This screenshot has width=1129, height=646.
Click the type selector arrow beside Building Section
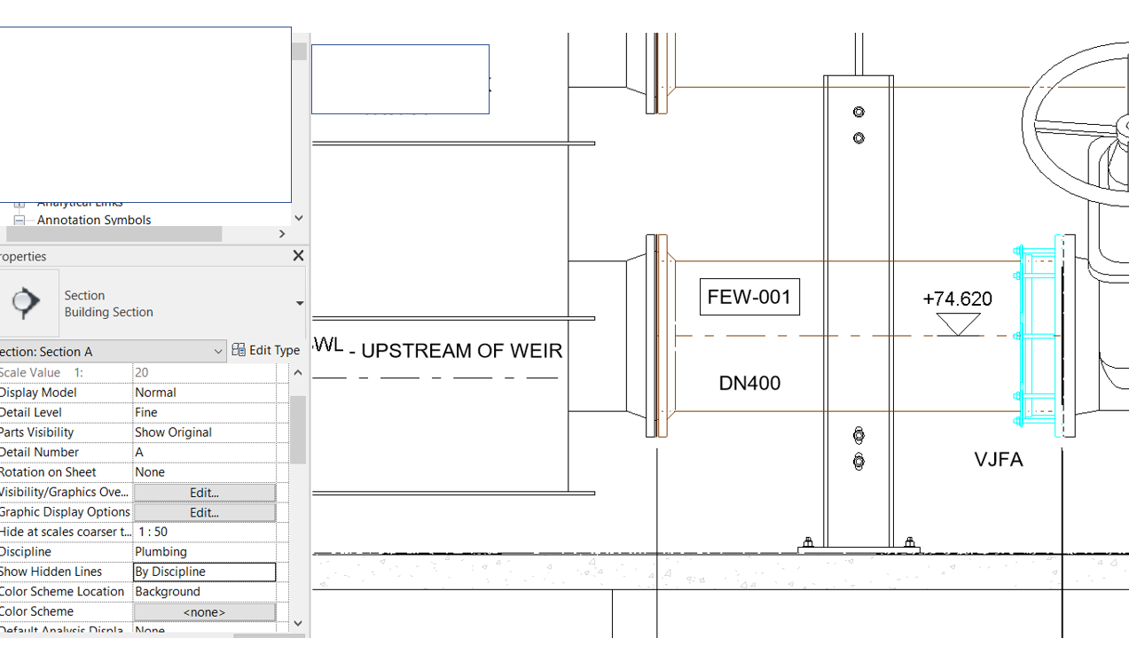pos(299,303)
